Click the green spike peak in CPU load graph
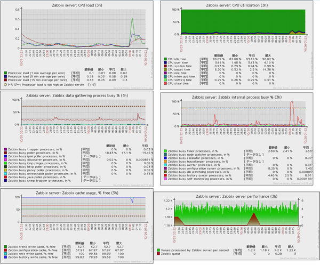 coord(132,19)
